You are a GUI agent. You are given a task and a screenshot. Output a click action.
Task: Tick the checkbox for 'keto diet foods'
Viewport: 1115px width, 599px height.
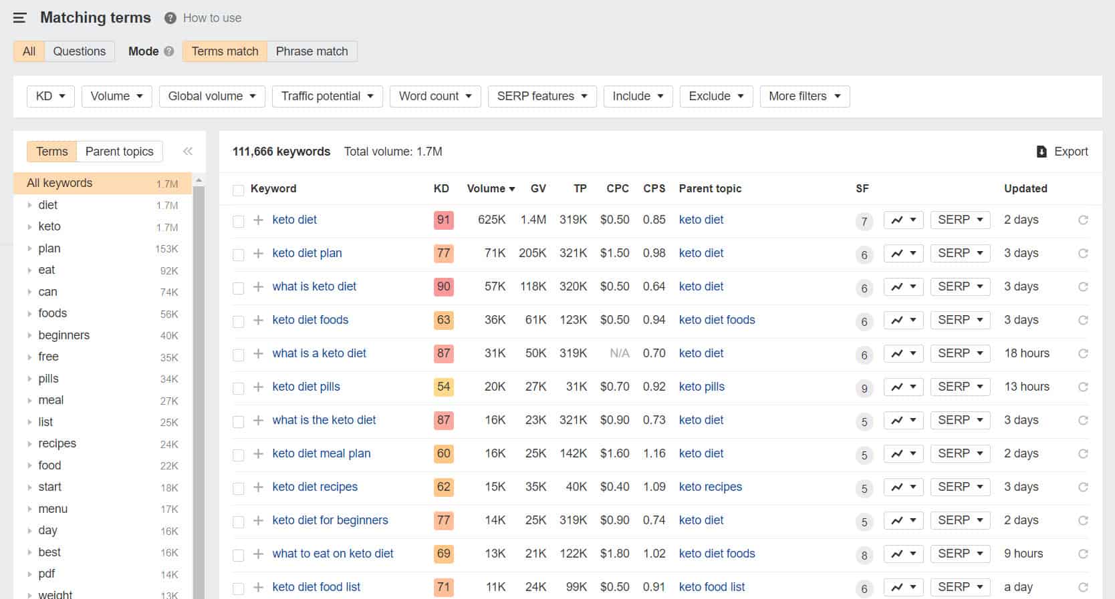pyautogui.click(x=239, y=321)
